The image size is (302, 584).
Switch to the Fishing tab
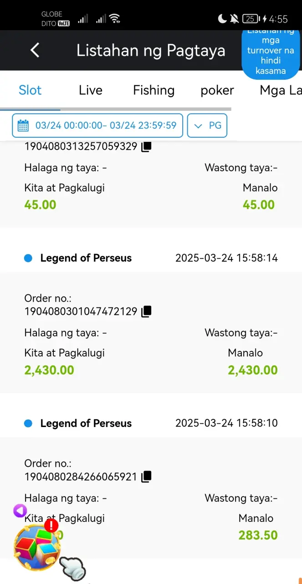(x=154, y=90)
